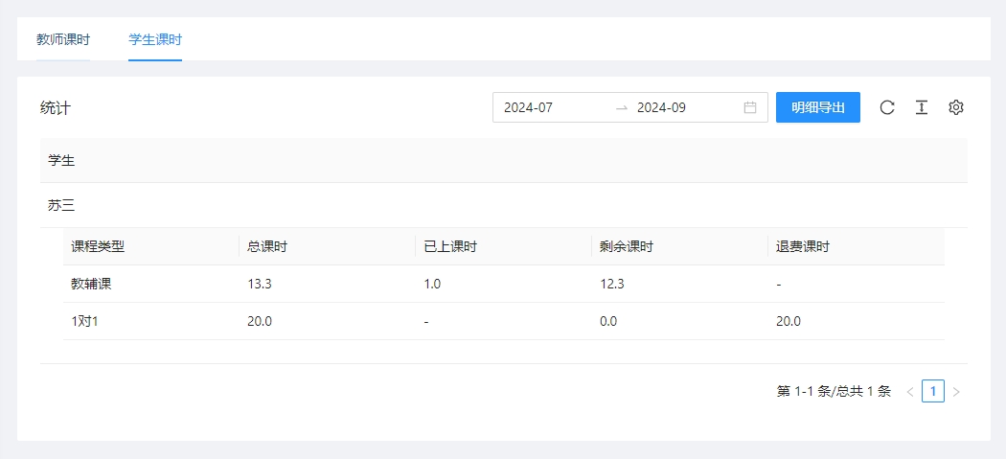Go to next page arrow

point(956,391)
